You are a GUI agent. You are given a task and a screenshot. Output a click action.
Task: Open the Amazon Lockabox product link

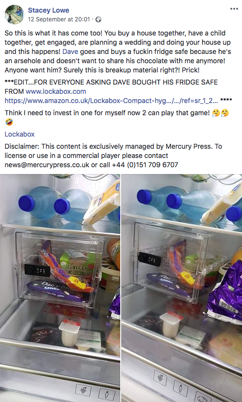coord(111,101)
